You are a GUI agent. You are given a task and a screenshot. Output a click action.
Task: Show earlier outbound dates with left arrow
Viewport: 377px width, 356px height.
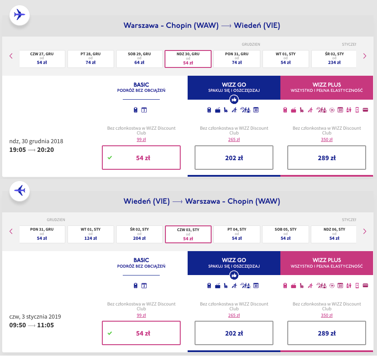[x=11, y=56]
